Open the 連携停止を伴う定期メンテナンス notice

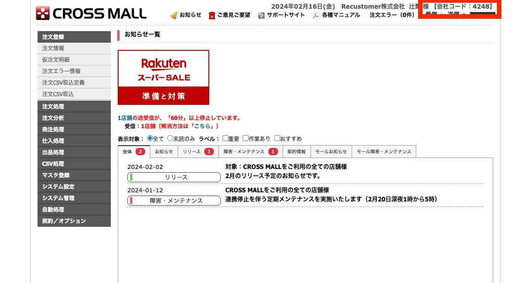pos(331,199)
